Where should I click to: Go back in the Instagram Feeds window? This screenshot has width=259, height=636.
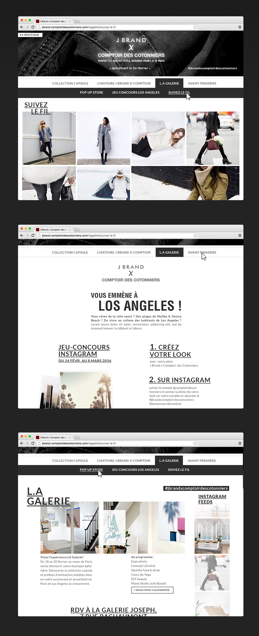pos(22,443)
